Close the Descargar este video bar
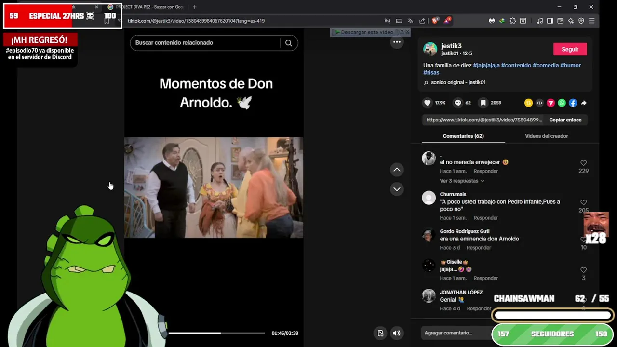This screenshot has height=347, width=617. click(x=407, y=32)
